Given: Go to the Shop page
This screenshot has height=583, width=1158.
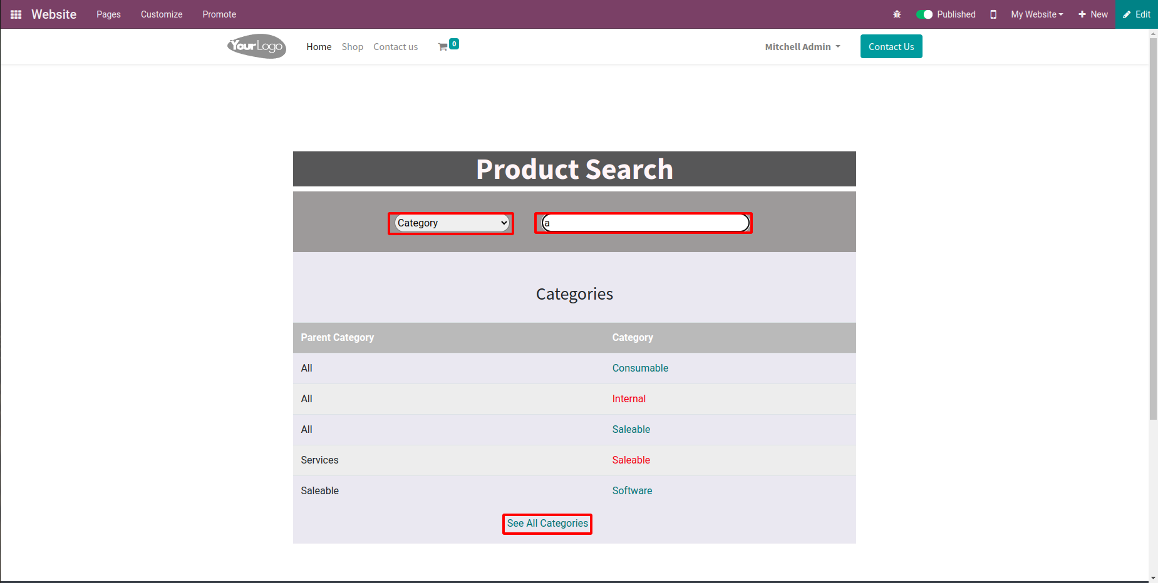Looking at the screenshot, I should click(x=353, y=47).
